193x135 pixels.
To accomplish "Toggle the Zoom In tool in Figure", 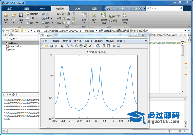I will click(x=67, y=46).
